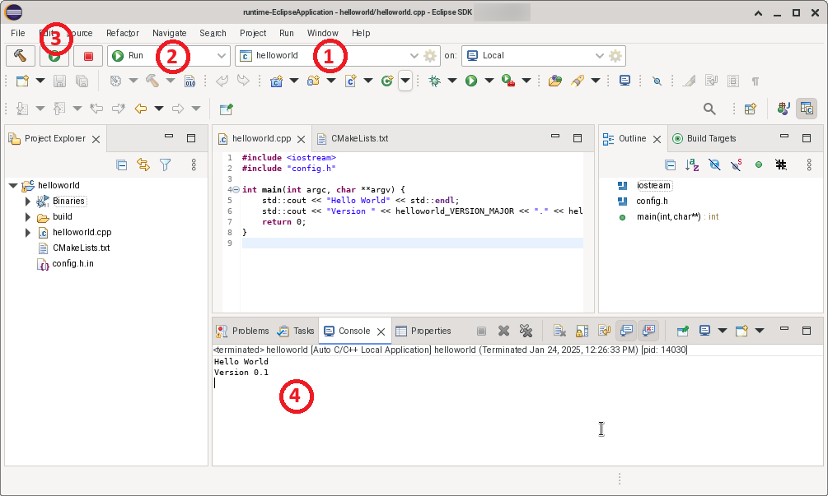This screenshot has height=496, width=828.
Task: Click Remove All Terminated Launches double-X icon
Action: click(526, 331)
